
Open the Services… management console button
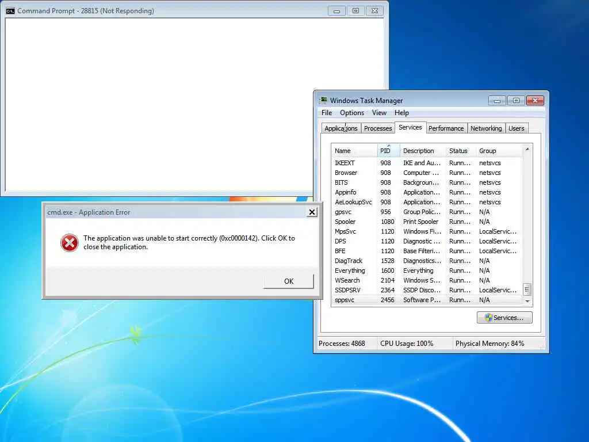(504, 318)
